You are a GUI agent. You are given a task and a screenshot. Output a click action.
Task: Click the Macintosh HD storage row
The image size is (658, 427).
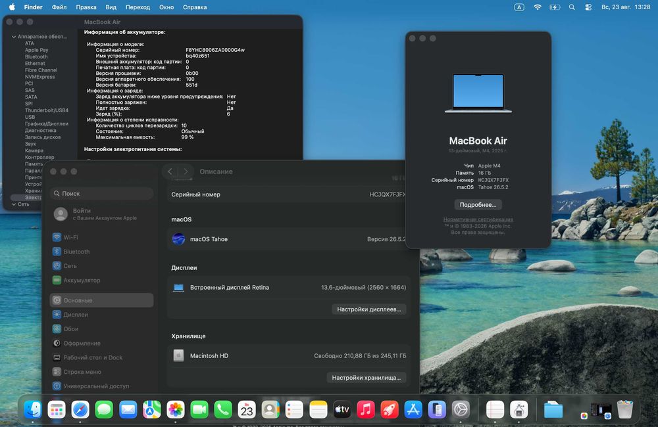(289, 356)
